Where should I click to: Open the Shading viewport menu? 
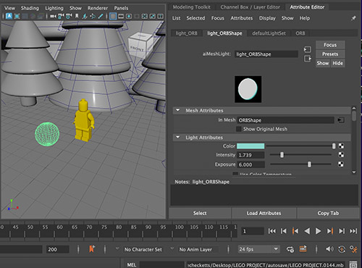click(x=30, y=8)
